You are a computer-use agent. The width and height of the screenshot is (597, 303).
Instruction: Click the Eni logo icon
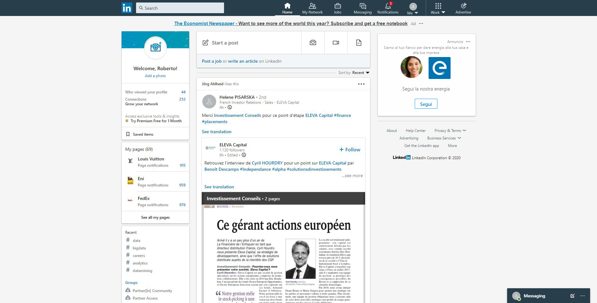[130, 180]
